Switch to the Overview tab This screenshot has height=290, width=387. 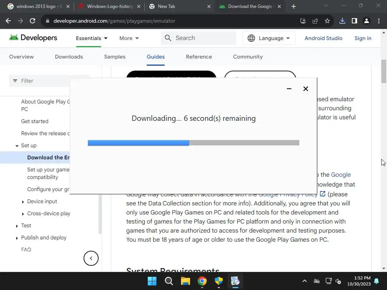21,57
